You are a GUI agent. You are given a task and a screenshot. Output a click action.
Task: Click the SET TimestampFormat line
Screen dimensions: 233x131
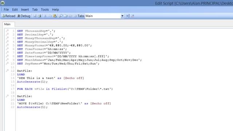tap(63, 56)
